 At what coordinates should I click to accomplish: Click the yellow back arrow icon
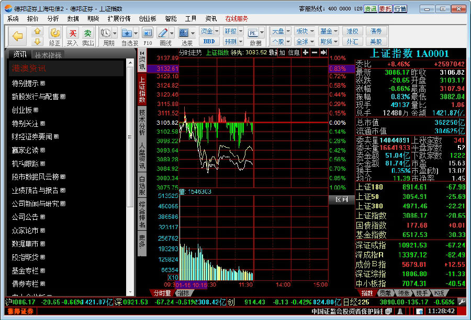pyautogui.click(x=18, y=36)
